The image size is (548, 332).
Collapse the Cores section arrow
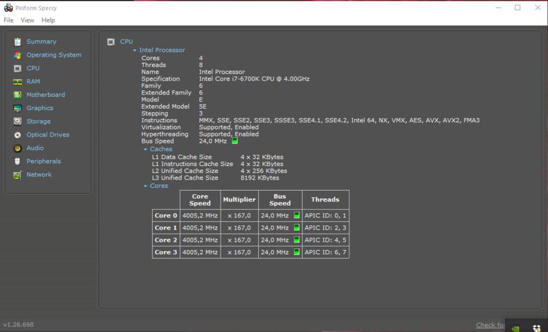click(x=145, y=186)
